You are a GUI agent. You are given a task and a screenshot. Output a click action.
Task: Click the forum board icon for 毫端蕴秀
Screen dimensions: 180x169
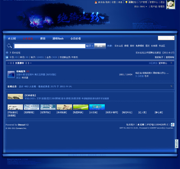pos(11,74)
